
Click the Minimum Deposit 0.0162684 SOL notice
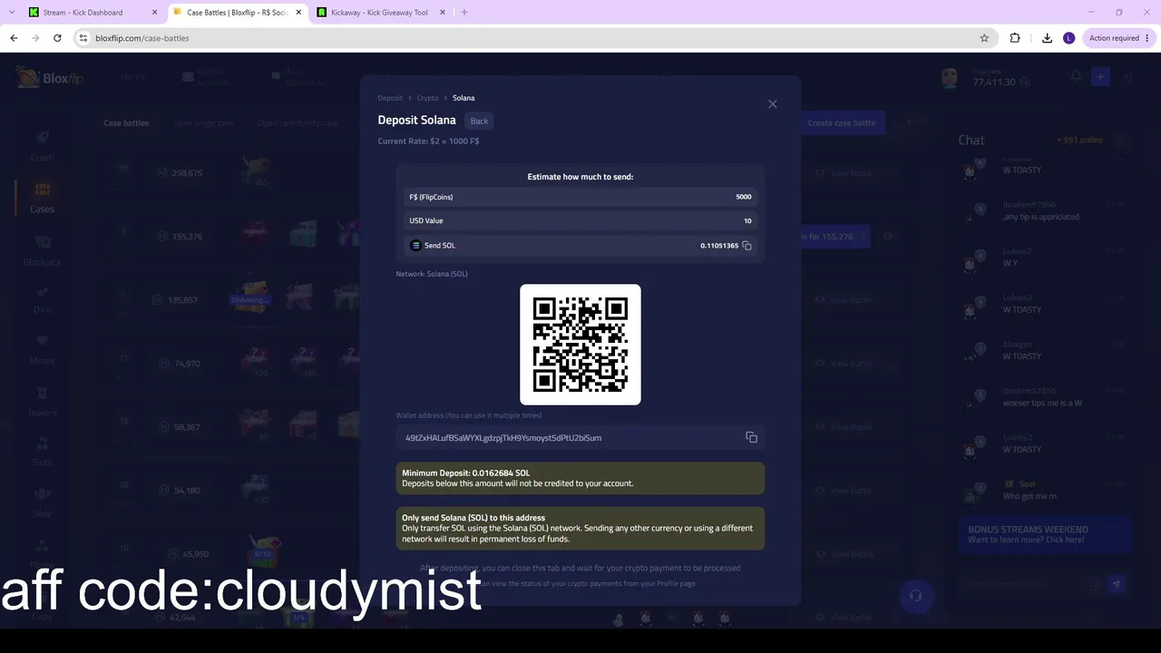coord(580,478)
